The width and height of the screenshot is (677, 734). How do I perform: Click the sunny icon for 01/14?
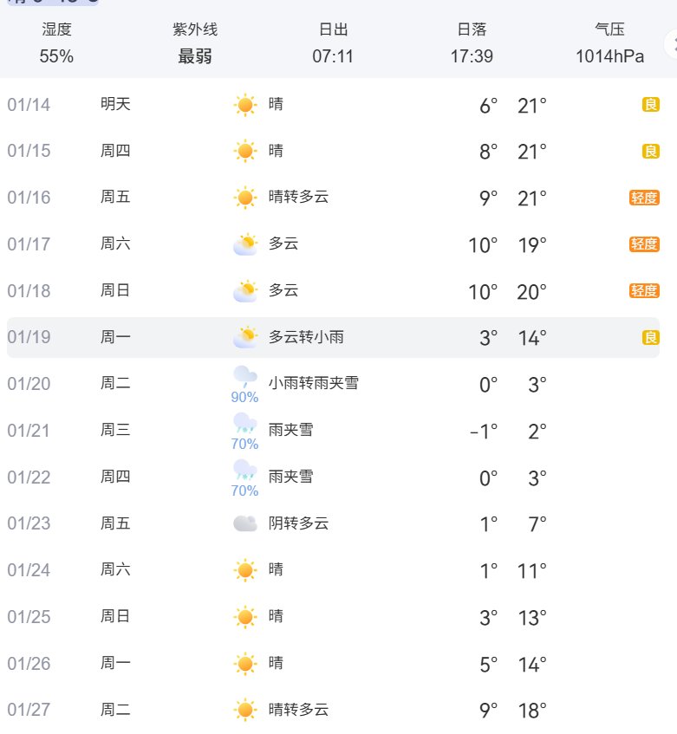(x=245, y=105)
